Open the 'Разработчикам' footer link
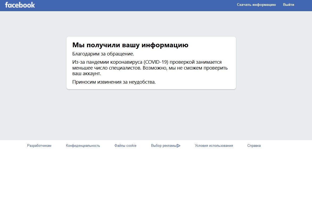 coord(39,145)
